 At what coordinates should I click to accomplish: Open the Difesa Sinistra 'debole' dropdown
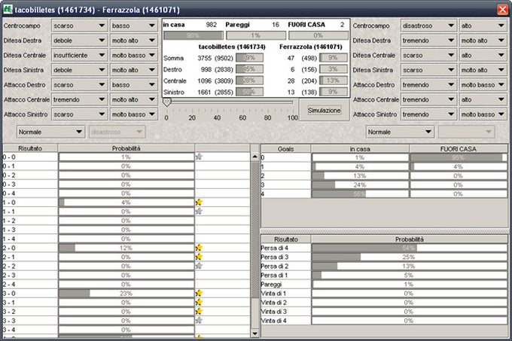pos(79,70)
